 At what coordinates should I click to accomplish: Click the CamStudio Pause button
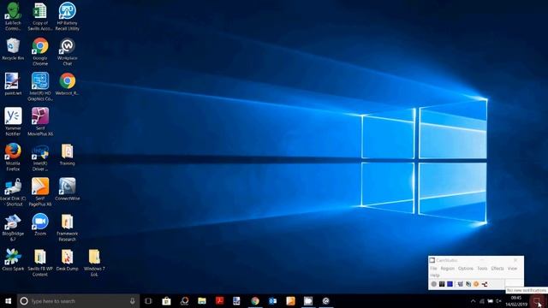(x=442, y=284)
